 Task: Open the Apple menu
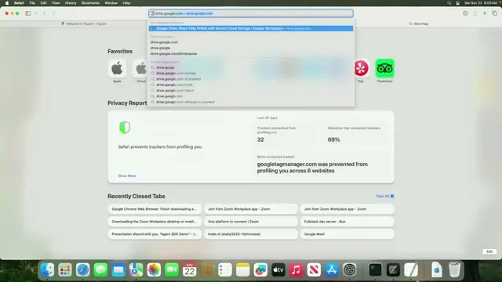[7, 3]
